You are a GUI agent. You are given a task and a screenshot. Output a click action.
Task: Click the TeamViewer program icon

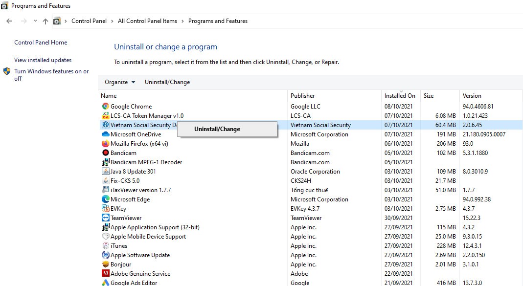point(105,218)
